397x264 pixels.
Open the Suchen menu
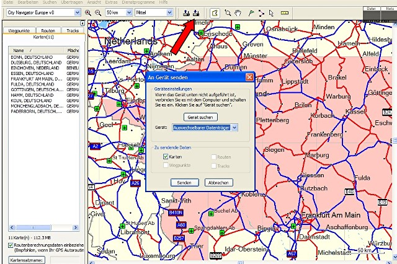pos(50,2)
